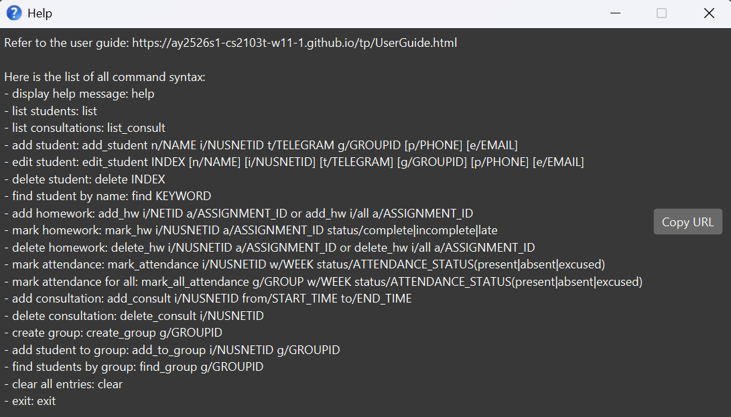
Task: Click the 'add student' command syntax line
Action: tap(261, 145)
